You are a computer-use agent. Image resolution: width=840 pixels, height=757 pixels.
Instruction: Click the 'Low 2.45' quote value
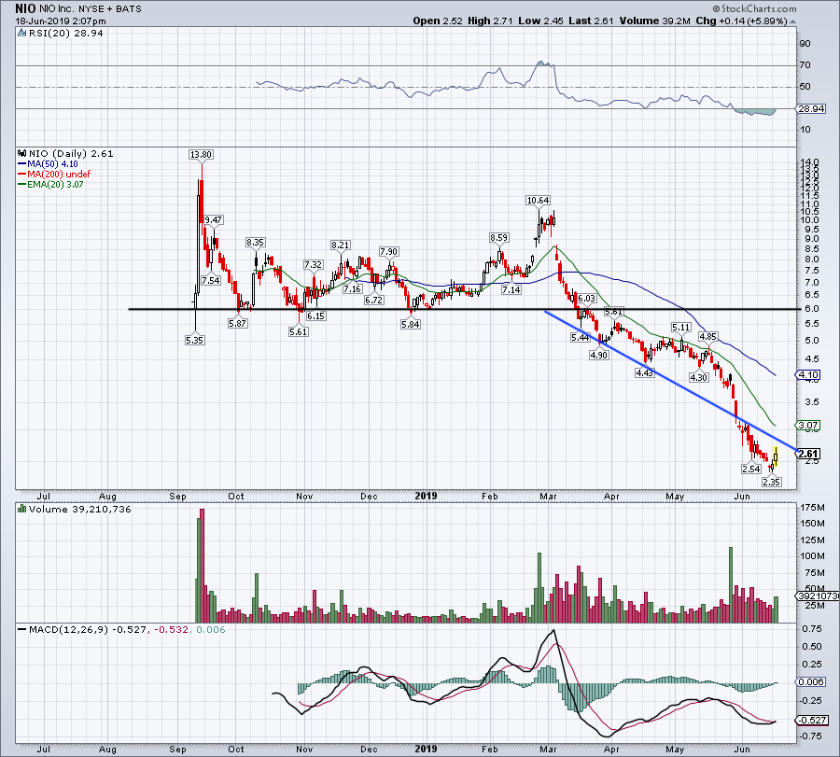(540, 21)
